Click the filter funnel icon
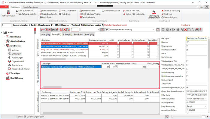The width and height of the screenshot is (210, 119). [x=107, y=30]
